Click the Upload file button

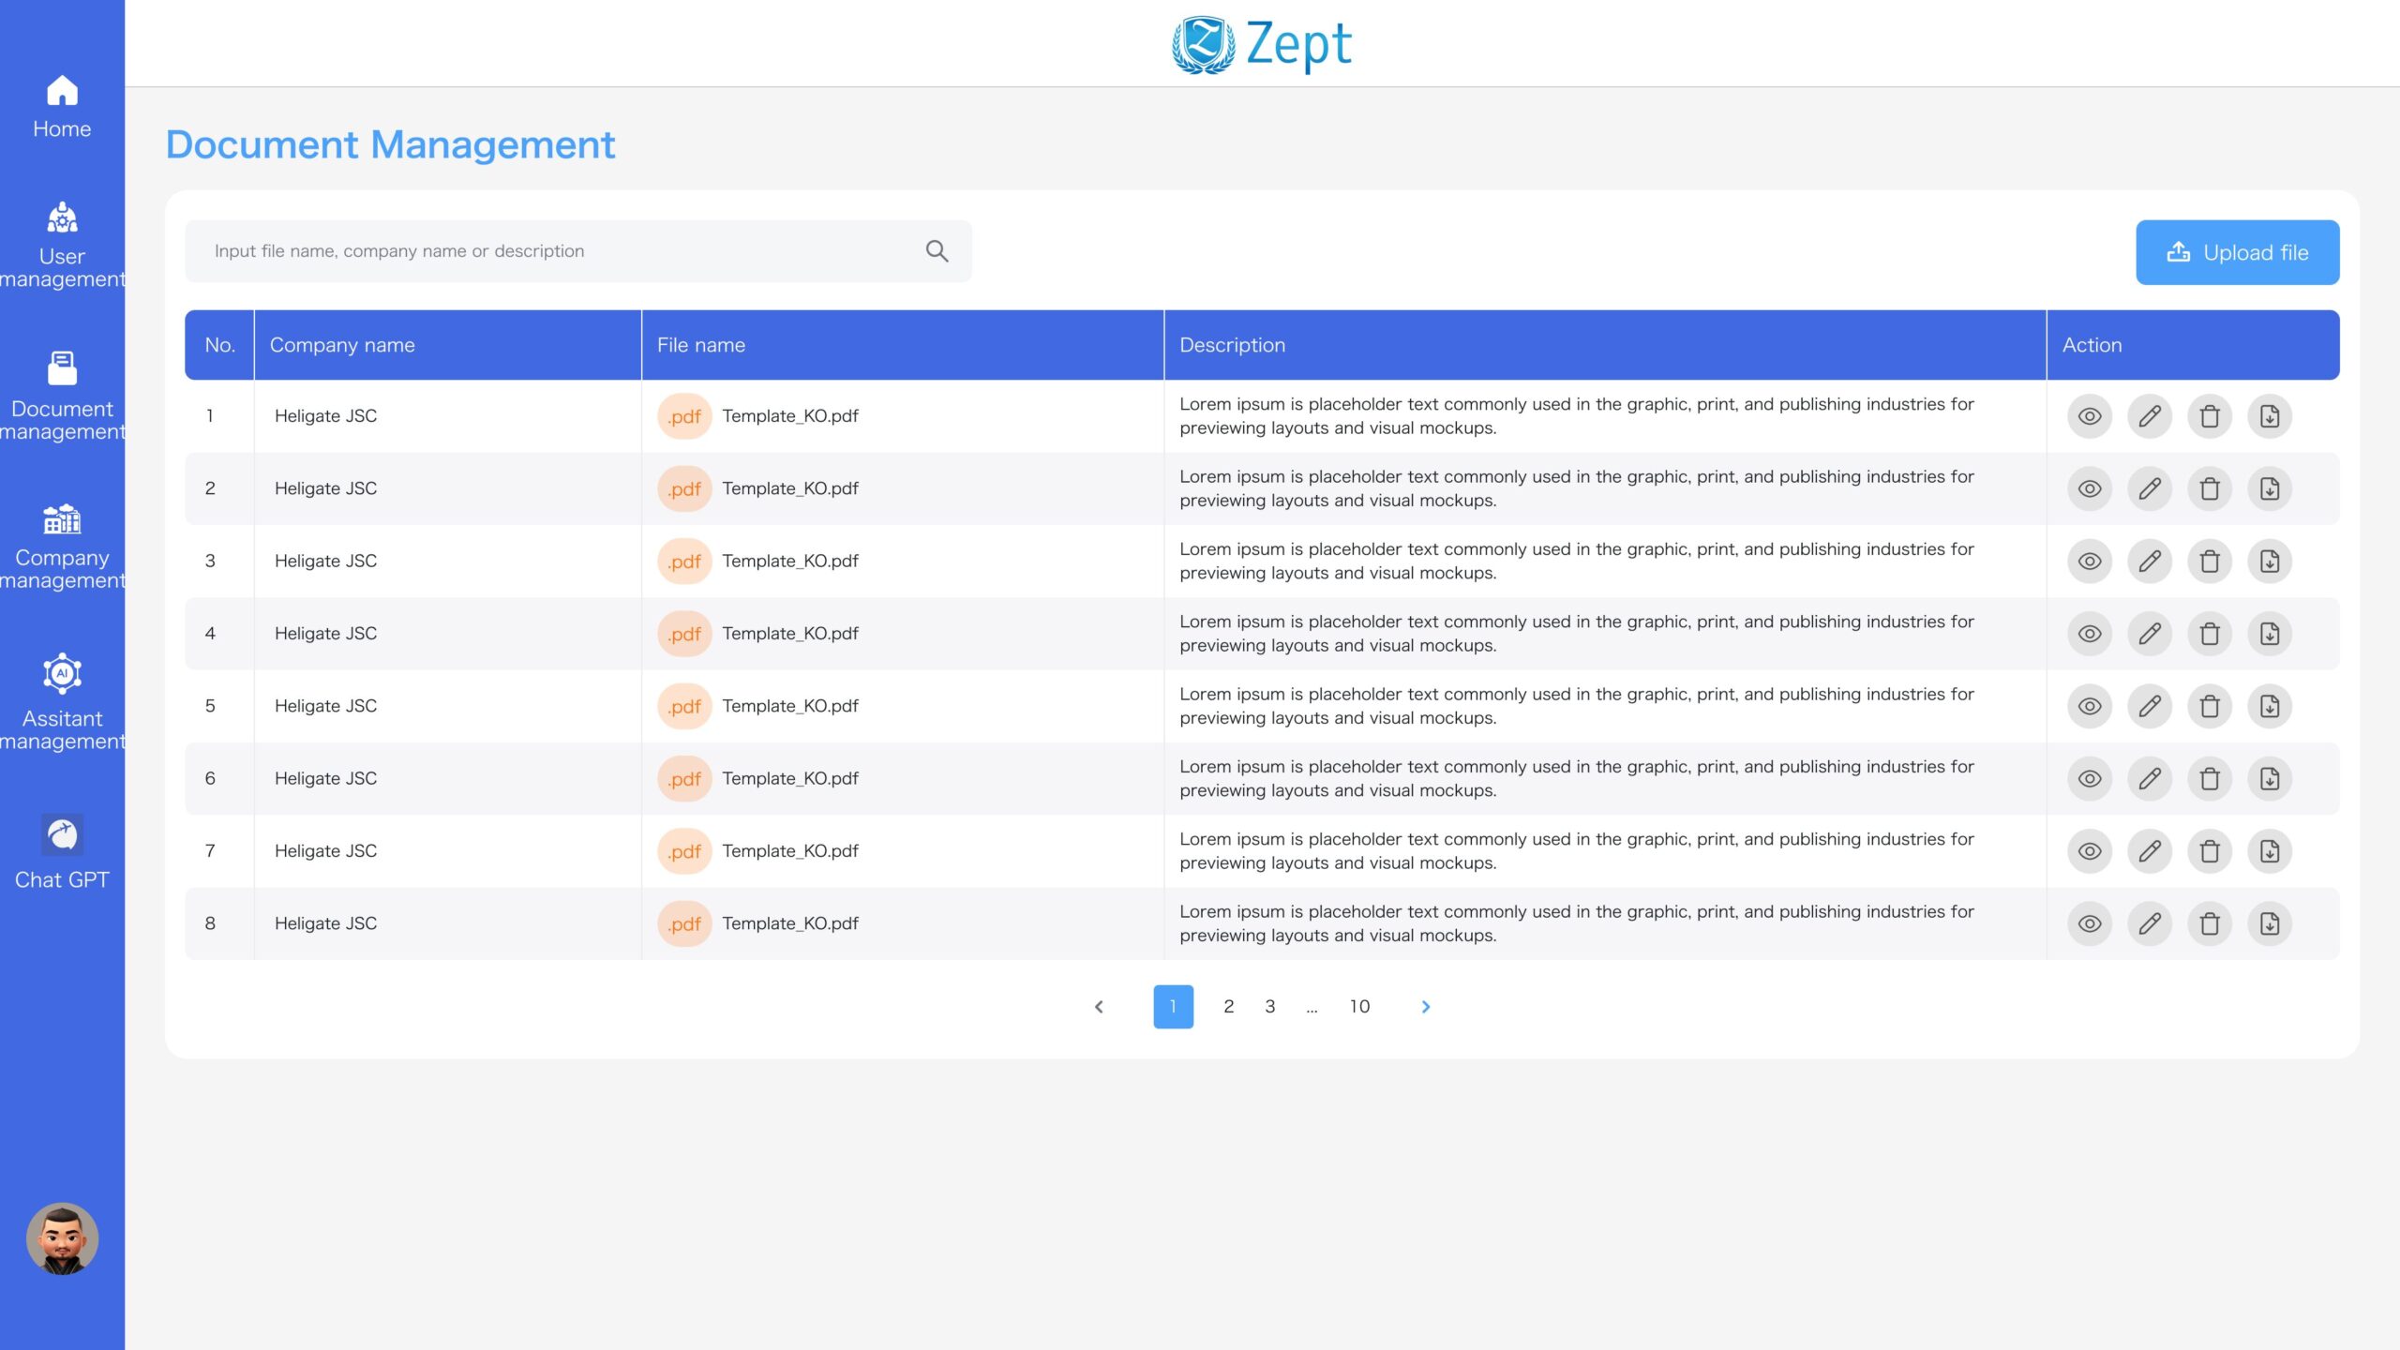(x=2237, y=252)
